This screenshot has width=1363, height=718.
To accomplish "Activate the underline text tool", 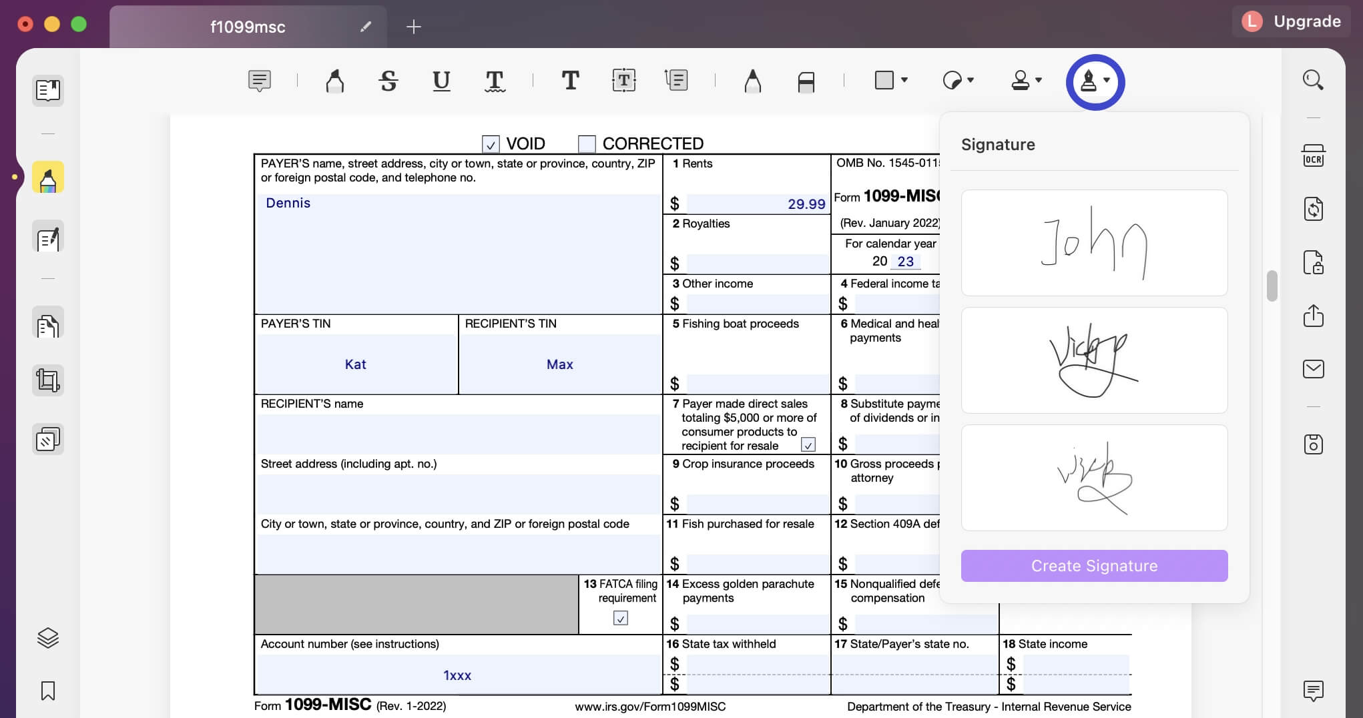I will [441, 81].
